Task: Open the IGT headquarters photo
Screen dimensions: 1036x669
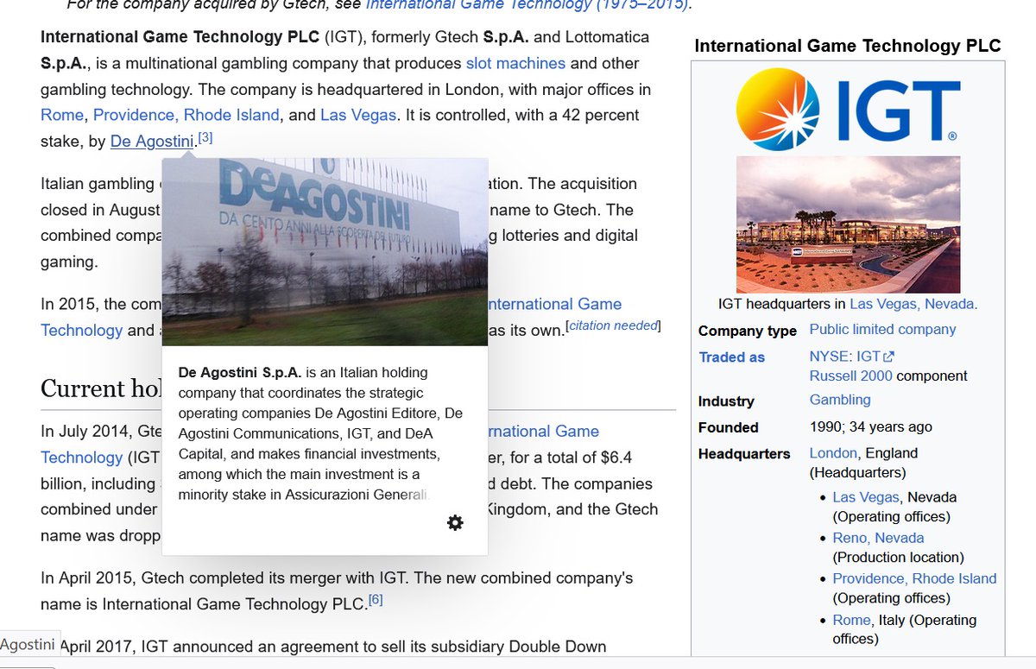Action: click(x=848, y=224)
